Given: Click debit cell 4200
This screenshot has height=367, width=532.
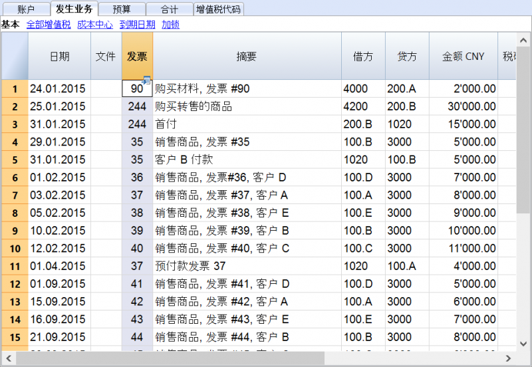Looking at the screenshot, I should click(363, 106).
